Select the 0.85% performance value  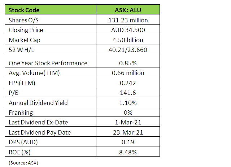coord(128,63)
